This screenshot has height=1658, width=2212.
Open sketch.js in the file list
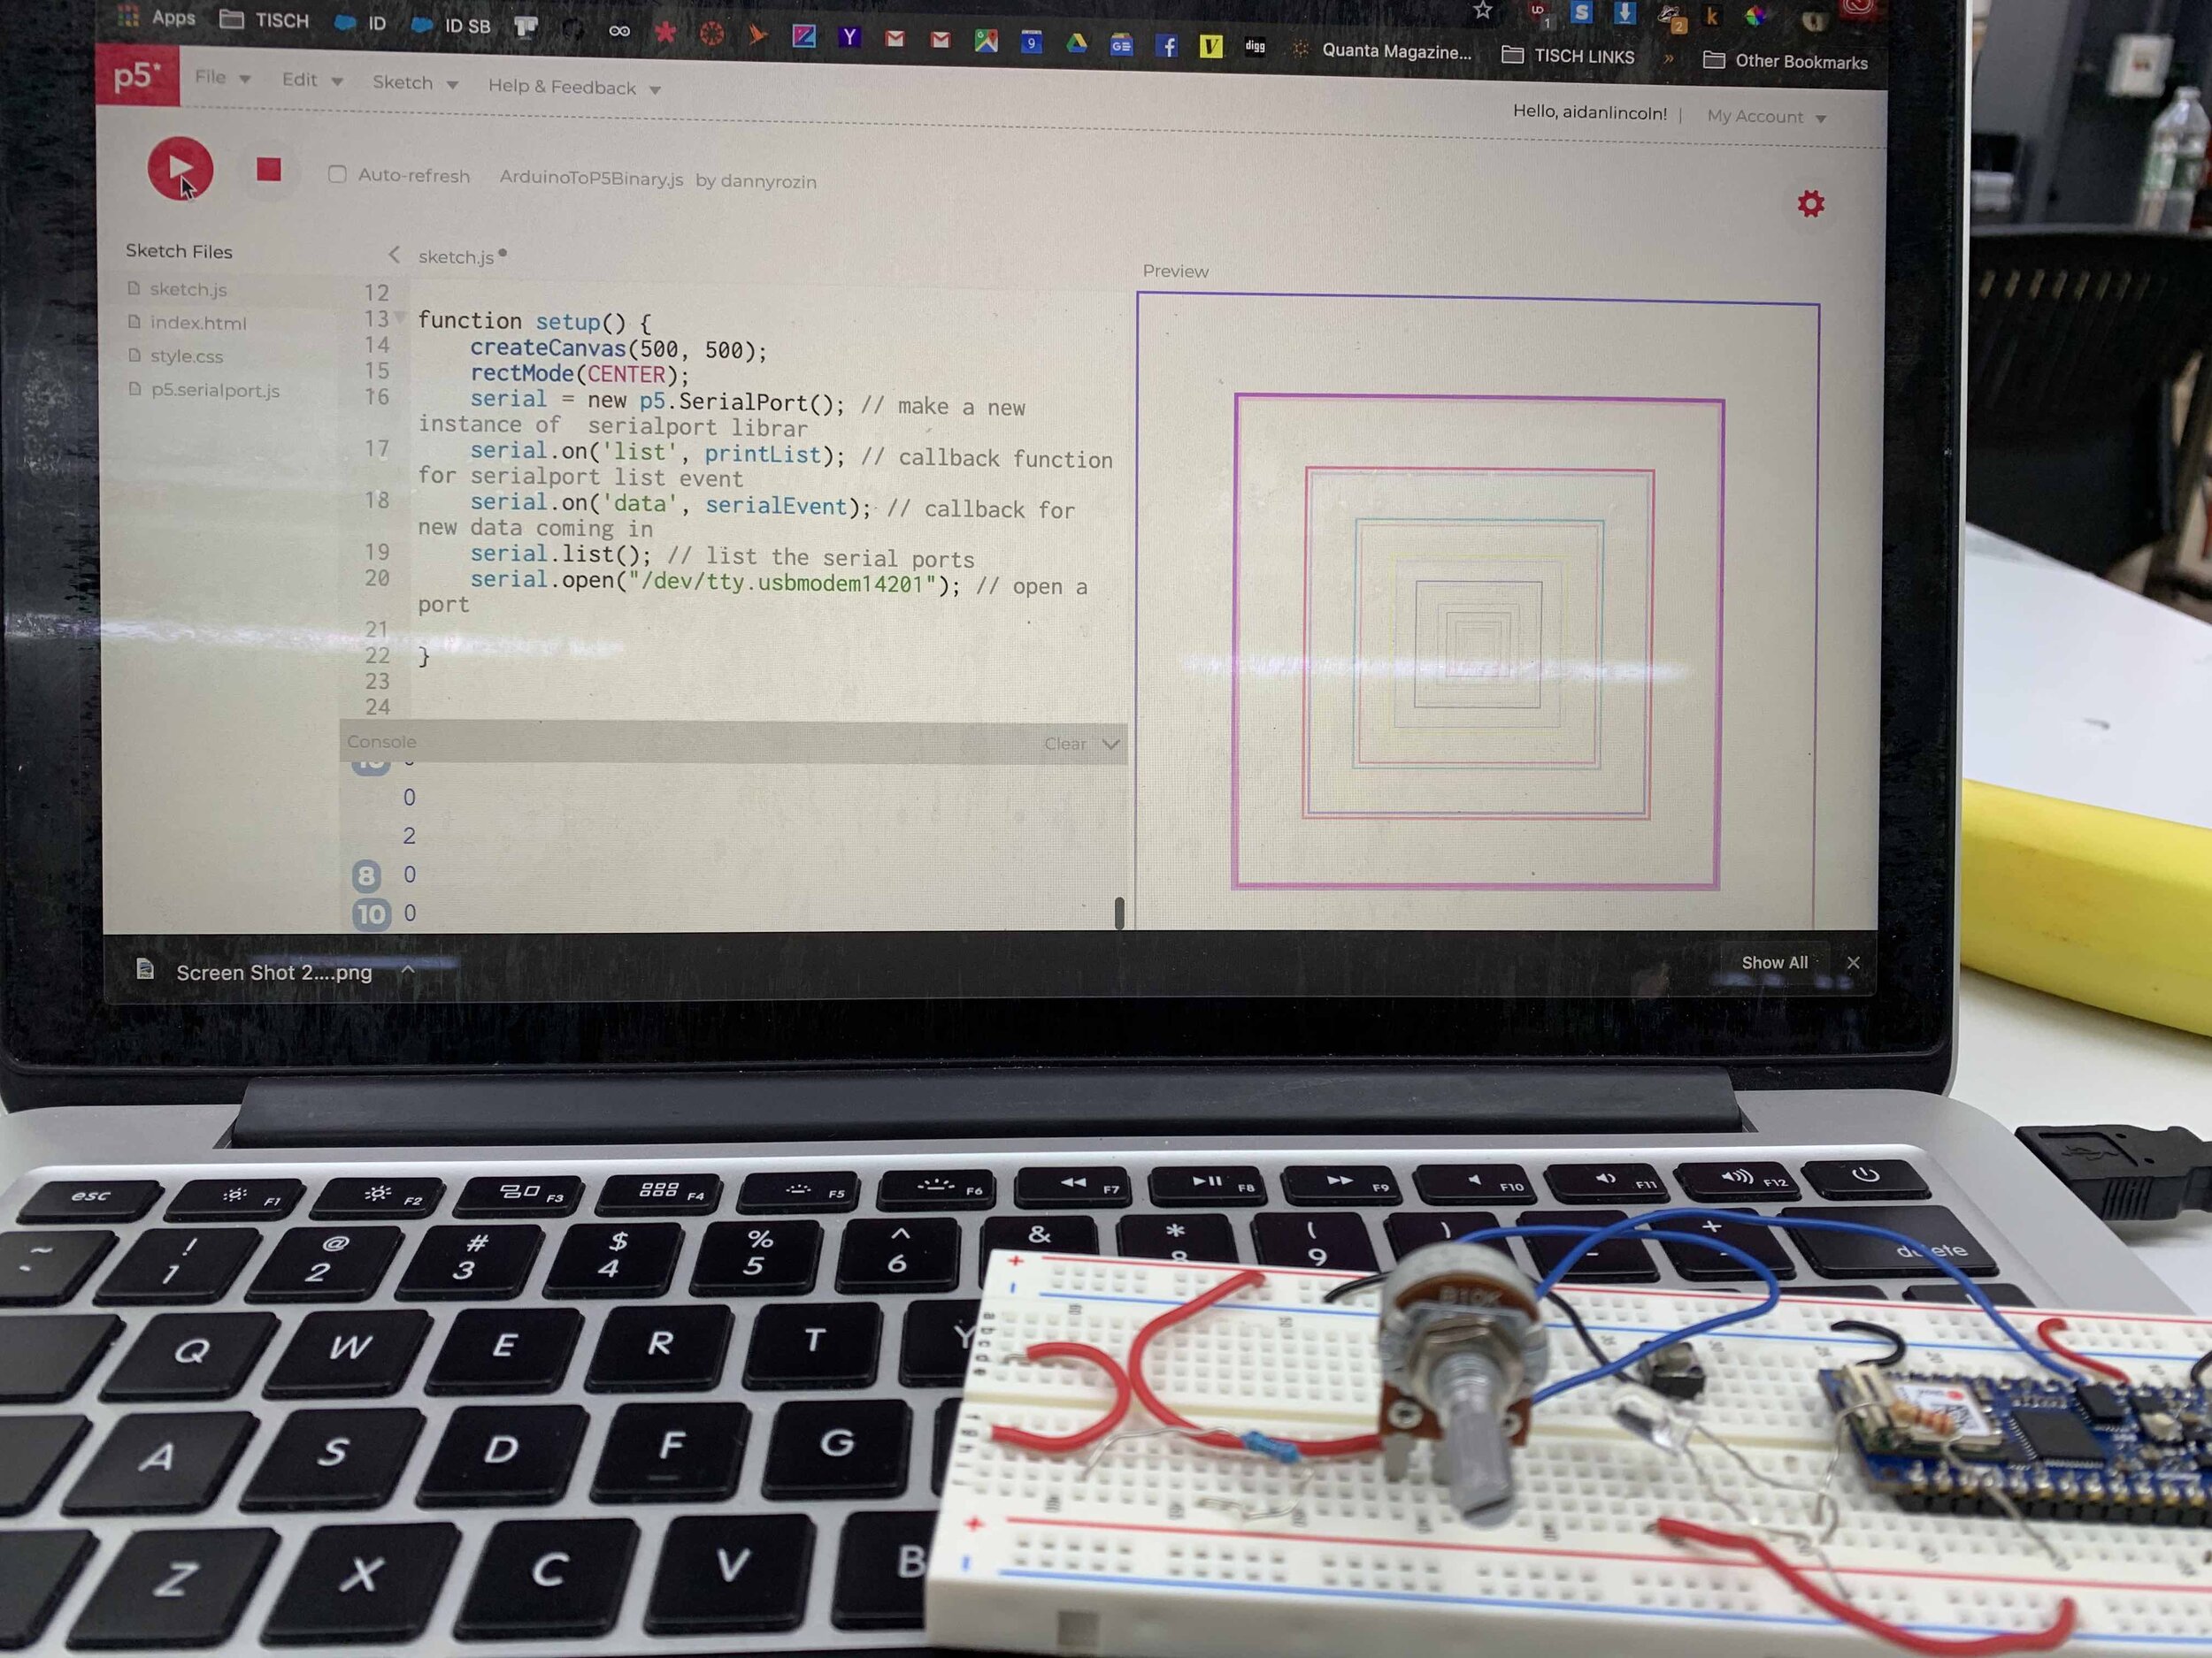tap(188, 289)
